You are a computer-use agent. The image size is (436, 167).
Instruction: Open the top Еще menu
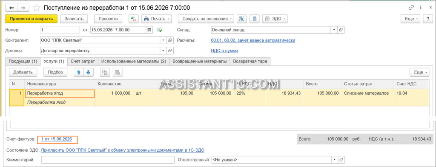click(410, 19)
